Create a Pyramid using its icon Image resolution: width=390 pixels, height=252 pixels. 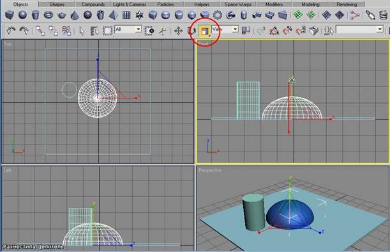coord(114,15)
